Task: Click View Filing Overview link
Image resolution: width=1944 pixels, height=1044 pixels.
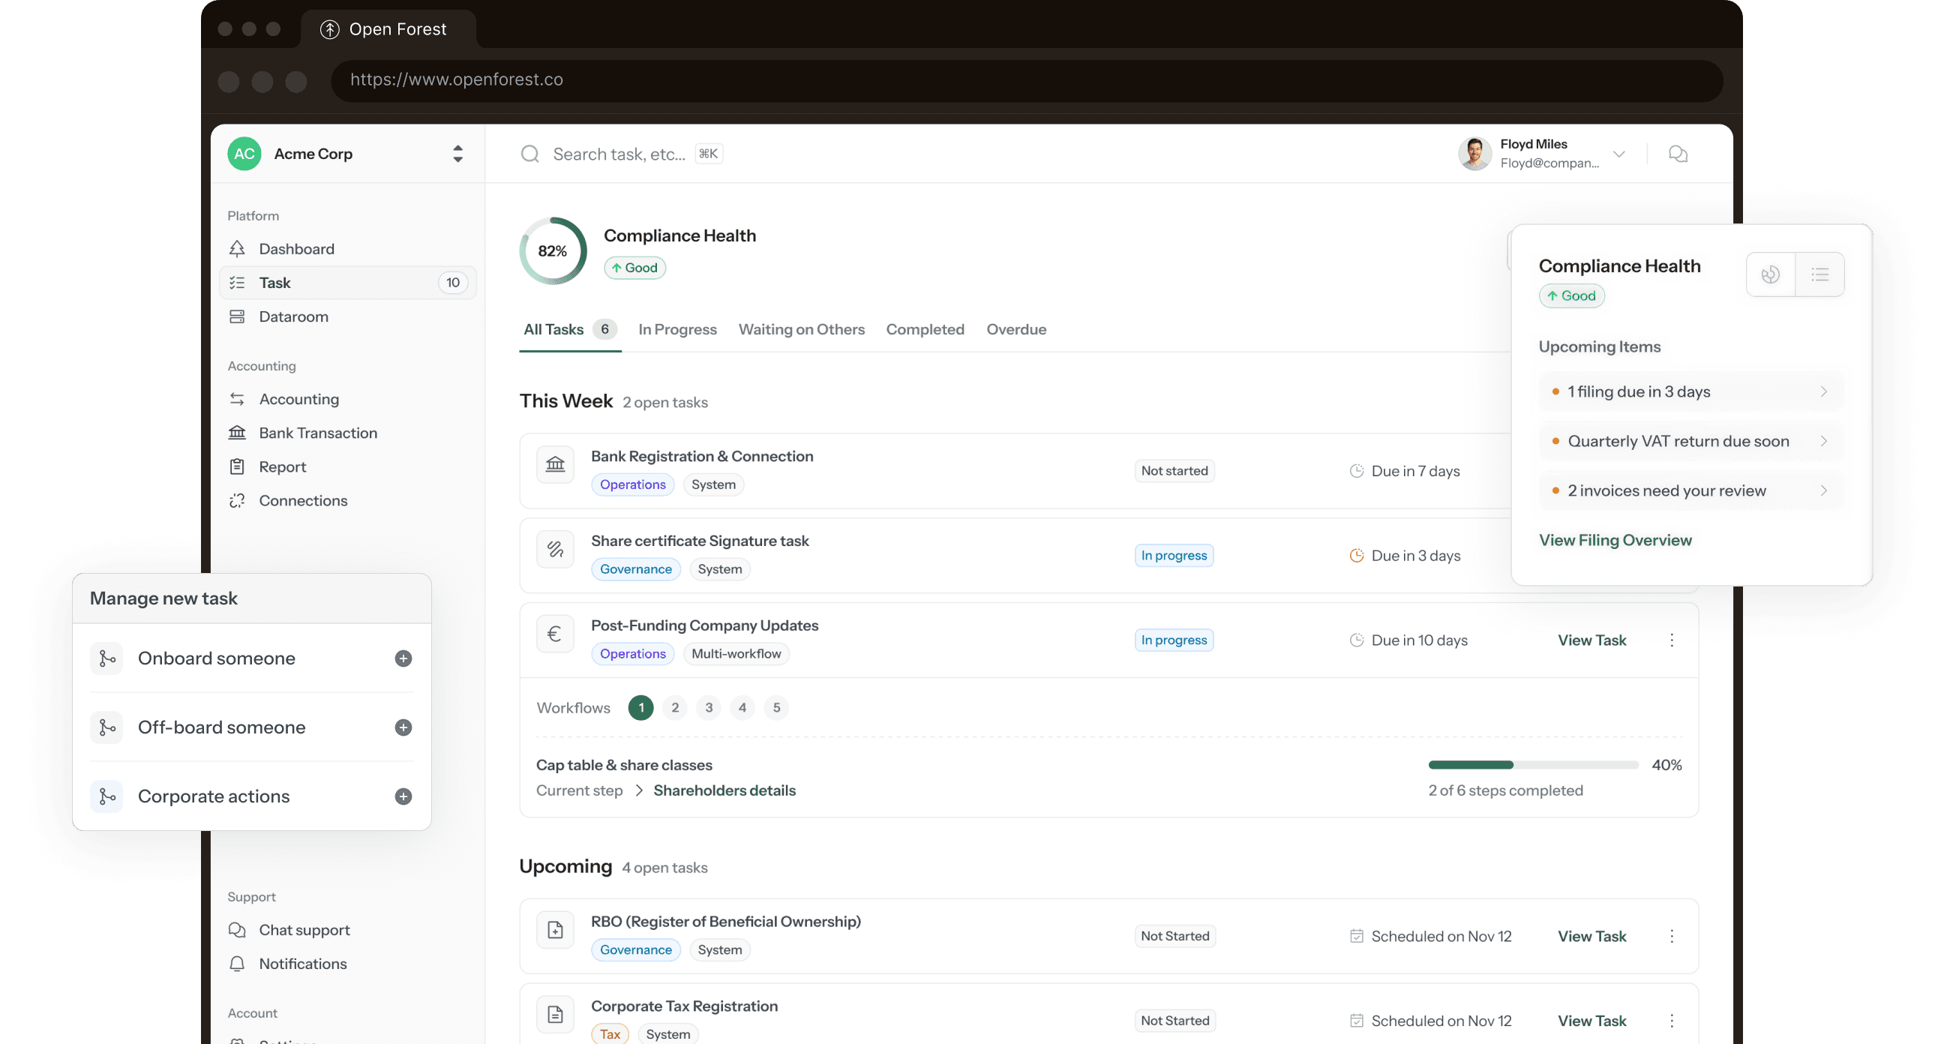Action: [x=1615, y=540]
